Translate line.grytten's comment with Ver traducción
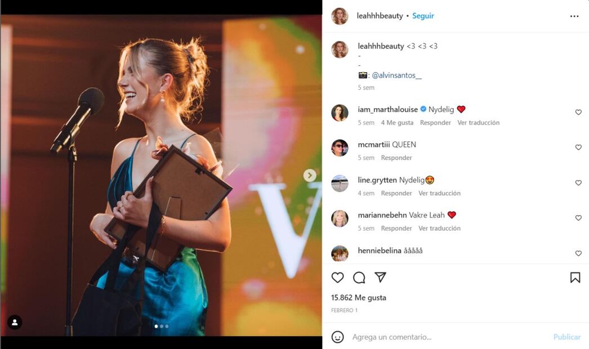Image resolution: width=589 pixels, height=349 pixels. tap(439, 193)
